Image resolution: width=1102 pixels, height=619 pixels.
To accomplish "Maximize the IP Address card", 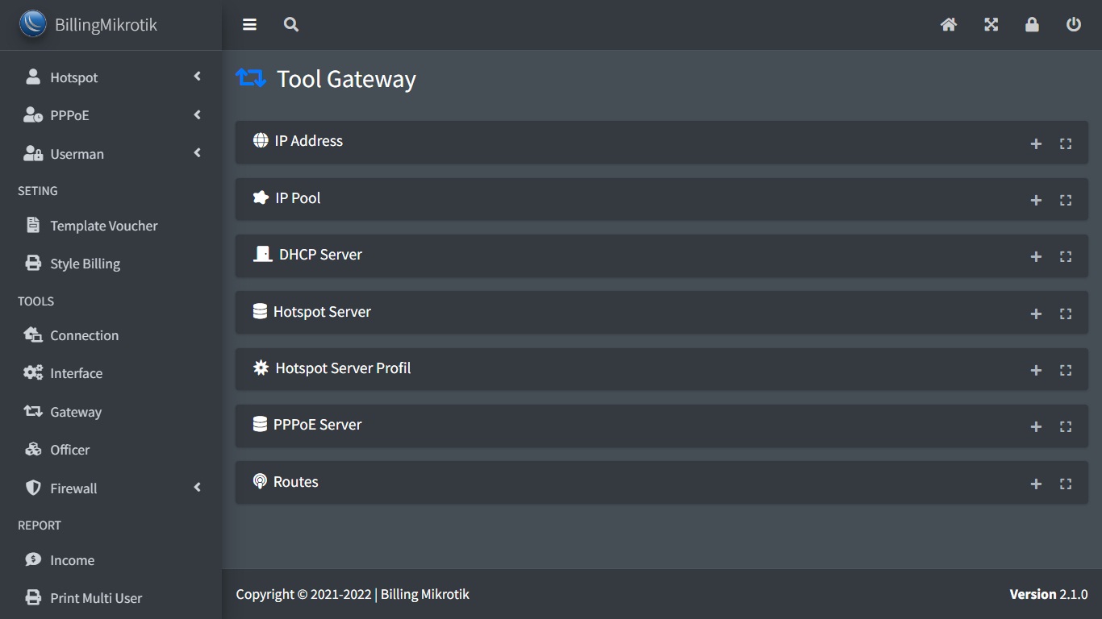I will tap(1066, 143).
